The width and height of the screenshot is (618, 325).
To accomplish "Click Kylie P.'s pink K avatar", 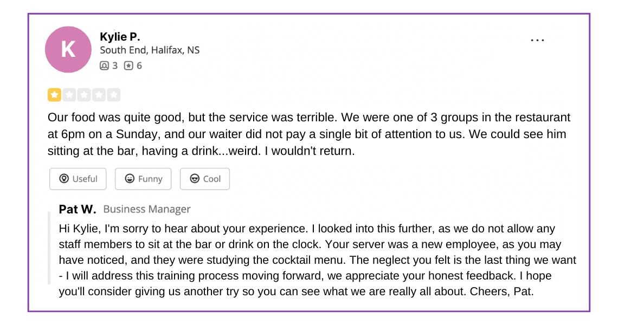I will (x=68, y=50).
